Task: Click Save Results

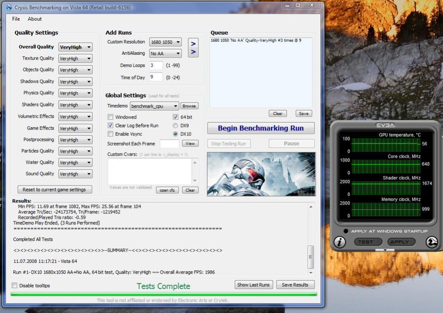Action: point(295,285)
